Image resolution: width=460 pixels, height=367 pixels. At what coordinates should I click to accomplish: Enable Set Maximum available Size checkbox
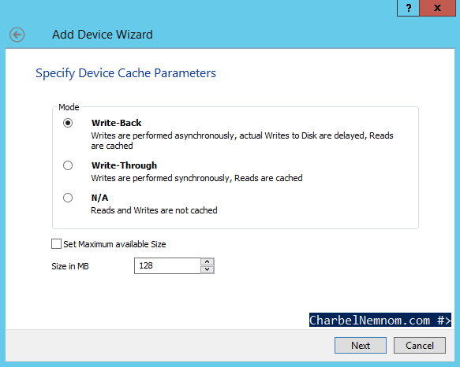point(56,243)
